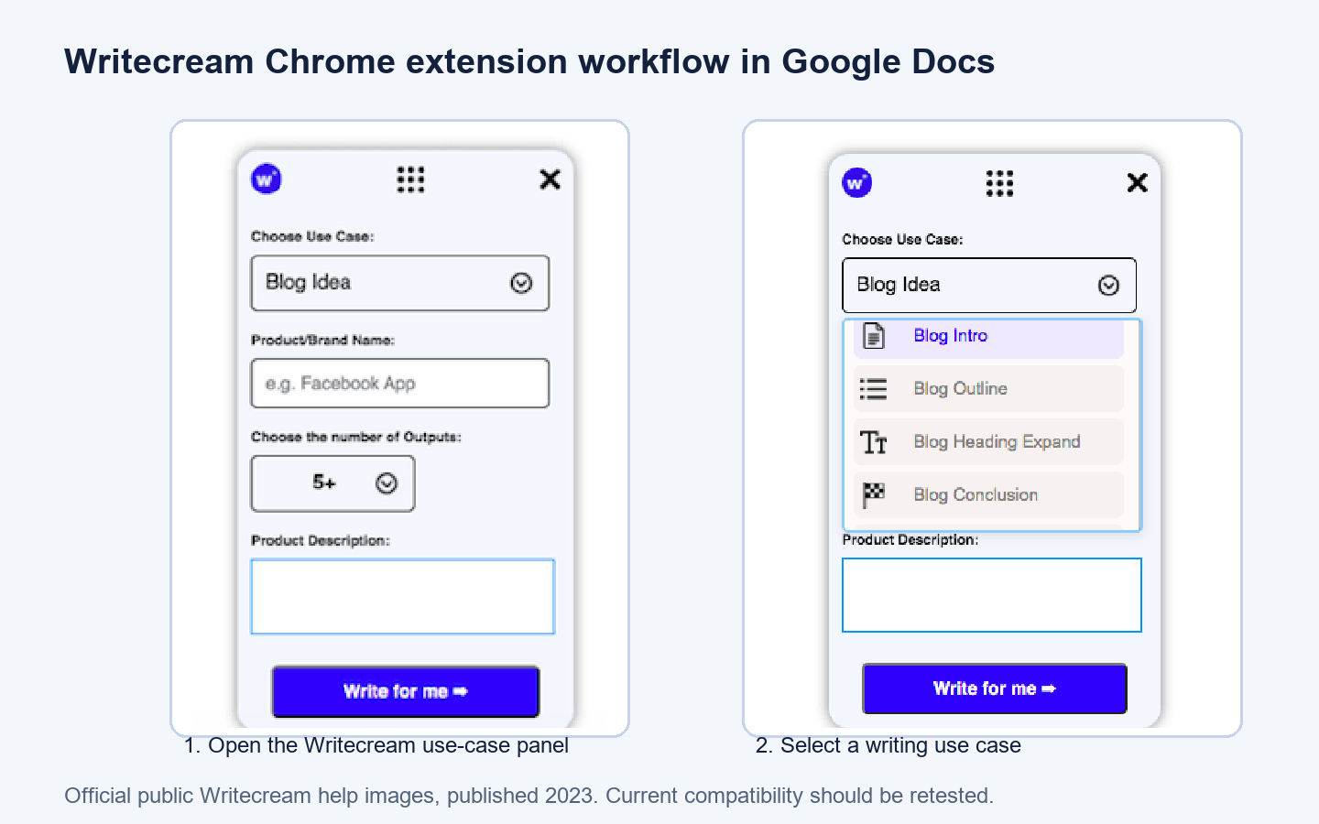Viewport: 1319px width, 824px height.
Task: Select Blog Outline from the use case list
Action: pos(988,388)
